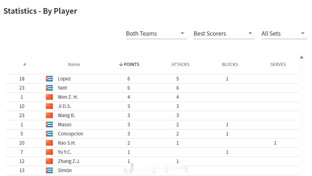
Task: Click the China flag beside Rao S.H.
Action: click(49, 143)
